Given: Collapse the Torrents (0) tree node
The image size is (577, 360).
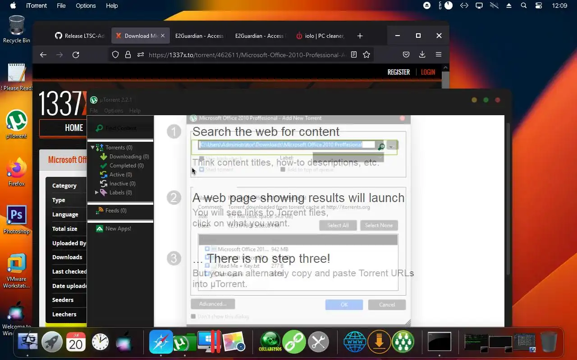Looking at the screenshot, I should tap(92, 147).
